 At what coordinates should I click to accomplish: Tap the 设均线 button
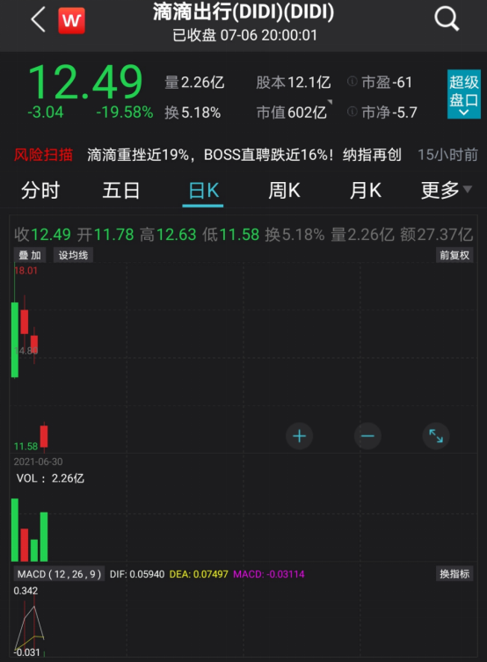pos(73,255)
